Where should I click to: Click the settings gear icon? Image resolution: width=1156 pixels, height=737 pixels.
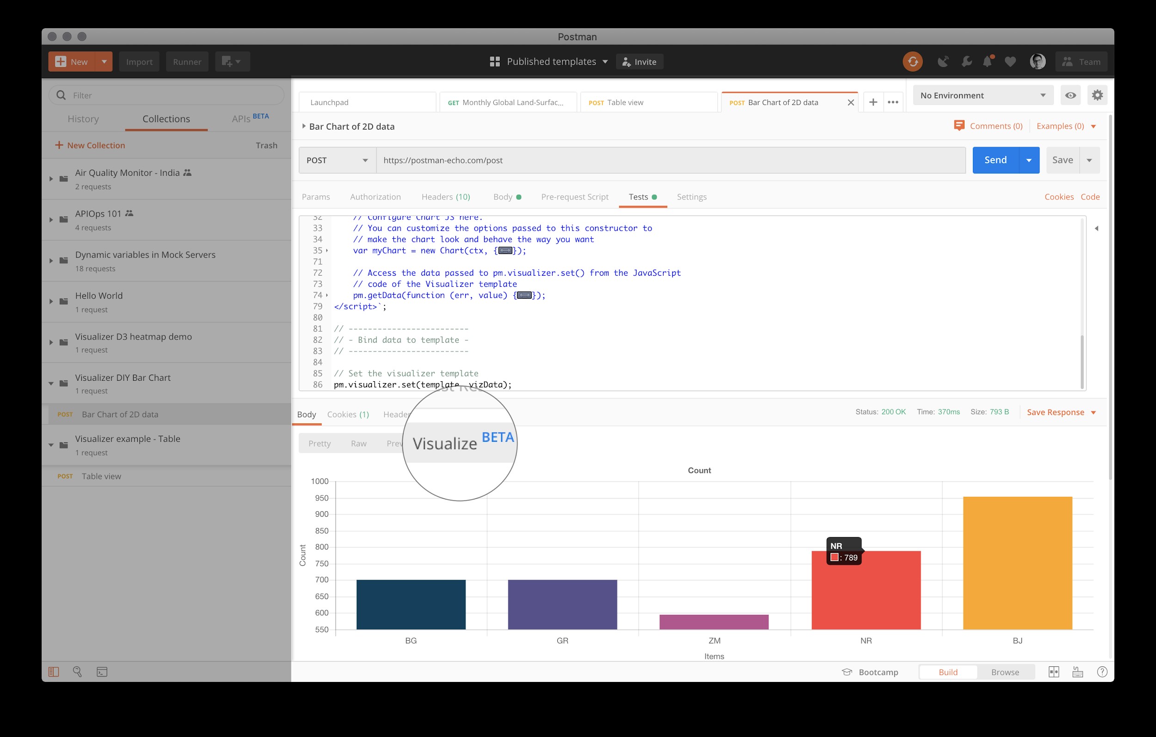(1097, 95)
